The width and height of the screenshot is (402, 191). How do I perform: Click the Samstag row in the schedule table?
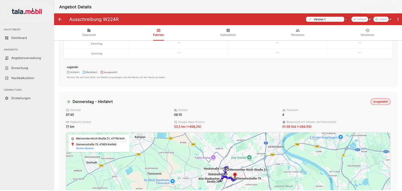[x=96, y=44]
